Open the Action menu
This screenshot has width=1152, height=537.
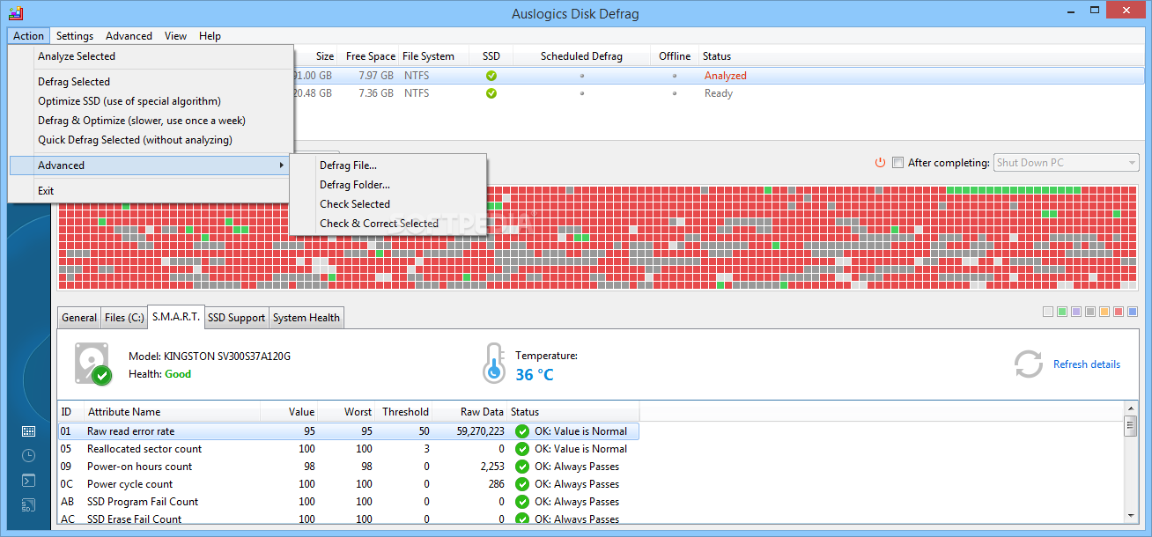point(28,36)
